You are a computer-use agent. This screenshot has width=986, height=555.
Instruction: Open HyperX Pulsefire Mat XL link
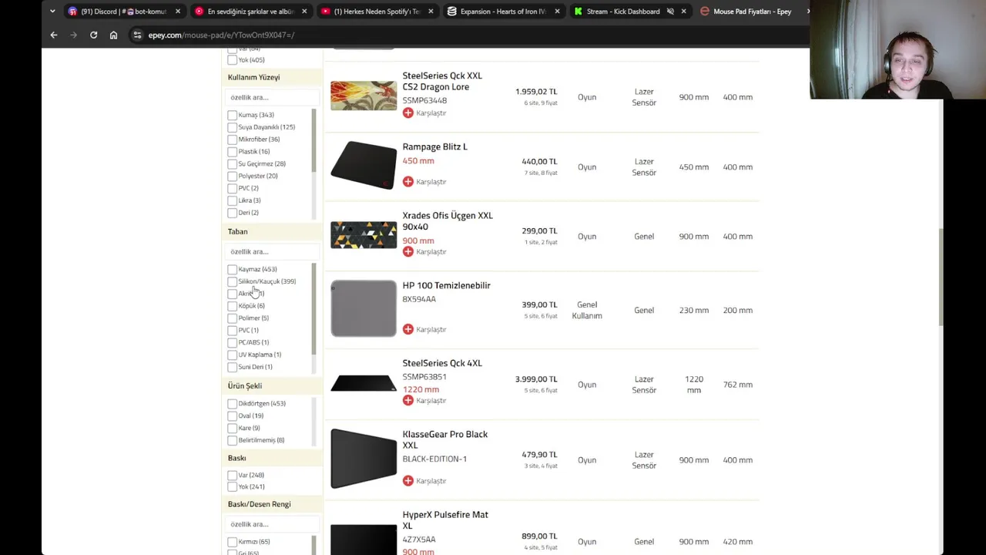pyautogui.click(x=444, y=520)
